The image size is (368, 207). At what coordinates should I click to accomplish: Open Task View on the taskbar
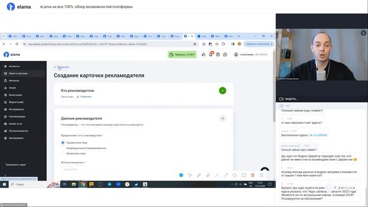64,185
